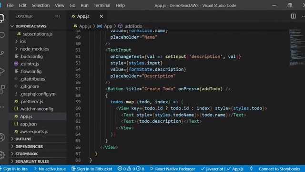Close the App.js editor tab
This screenshot has height=172, width=305.
[102, 16]
